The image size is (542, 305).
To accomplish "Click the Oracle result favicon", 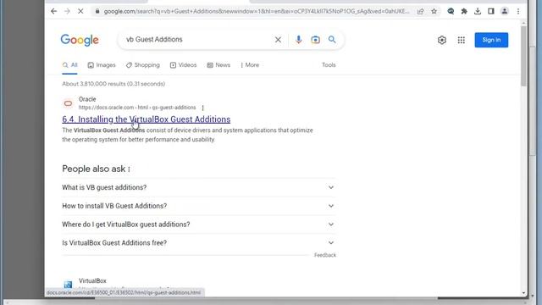I will pos(68,103).
